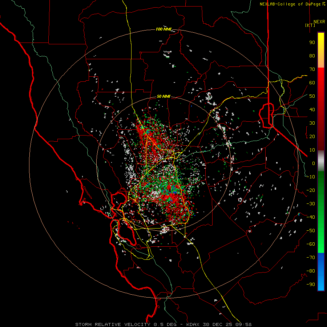Click the 10 value on the scale
Screen dimensions: 327x327
tap(312, 150)
